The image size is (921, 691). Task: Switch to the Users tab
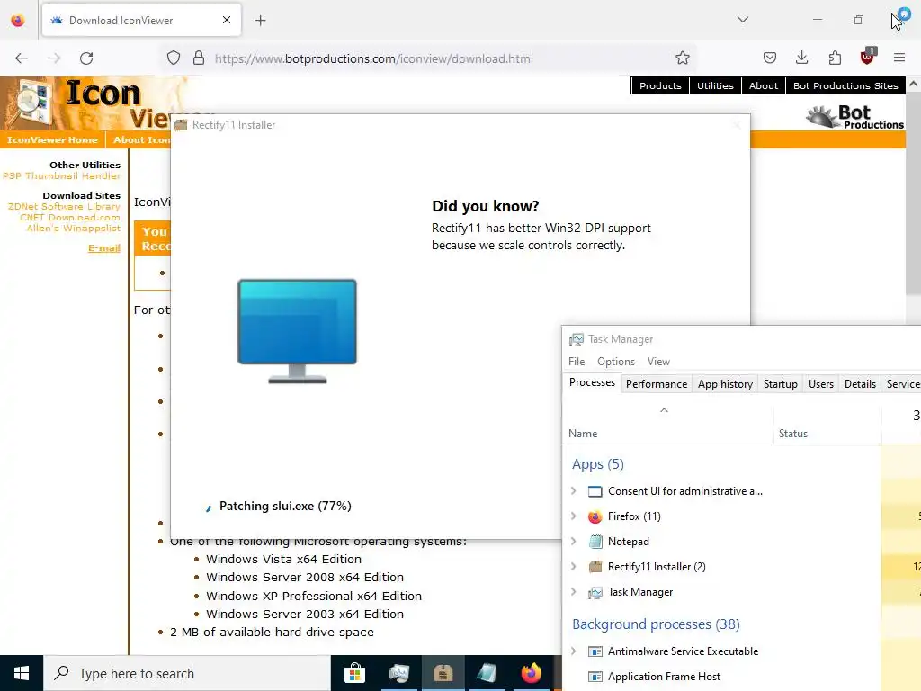coord(821,383)
